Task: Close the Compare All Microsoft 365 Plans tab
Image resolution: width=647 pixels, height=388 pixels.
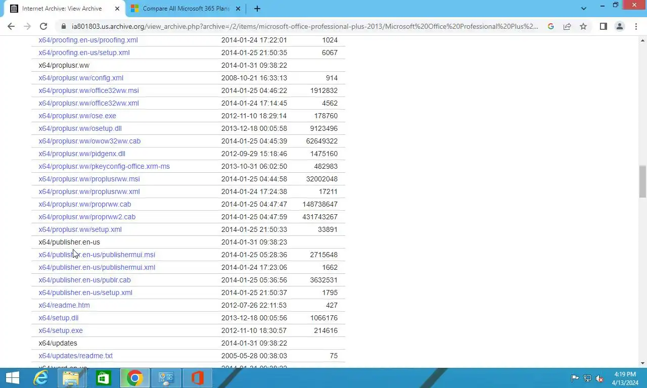Action: pos(238,9)
